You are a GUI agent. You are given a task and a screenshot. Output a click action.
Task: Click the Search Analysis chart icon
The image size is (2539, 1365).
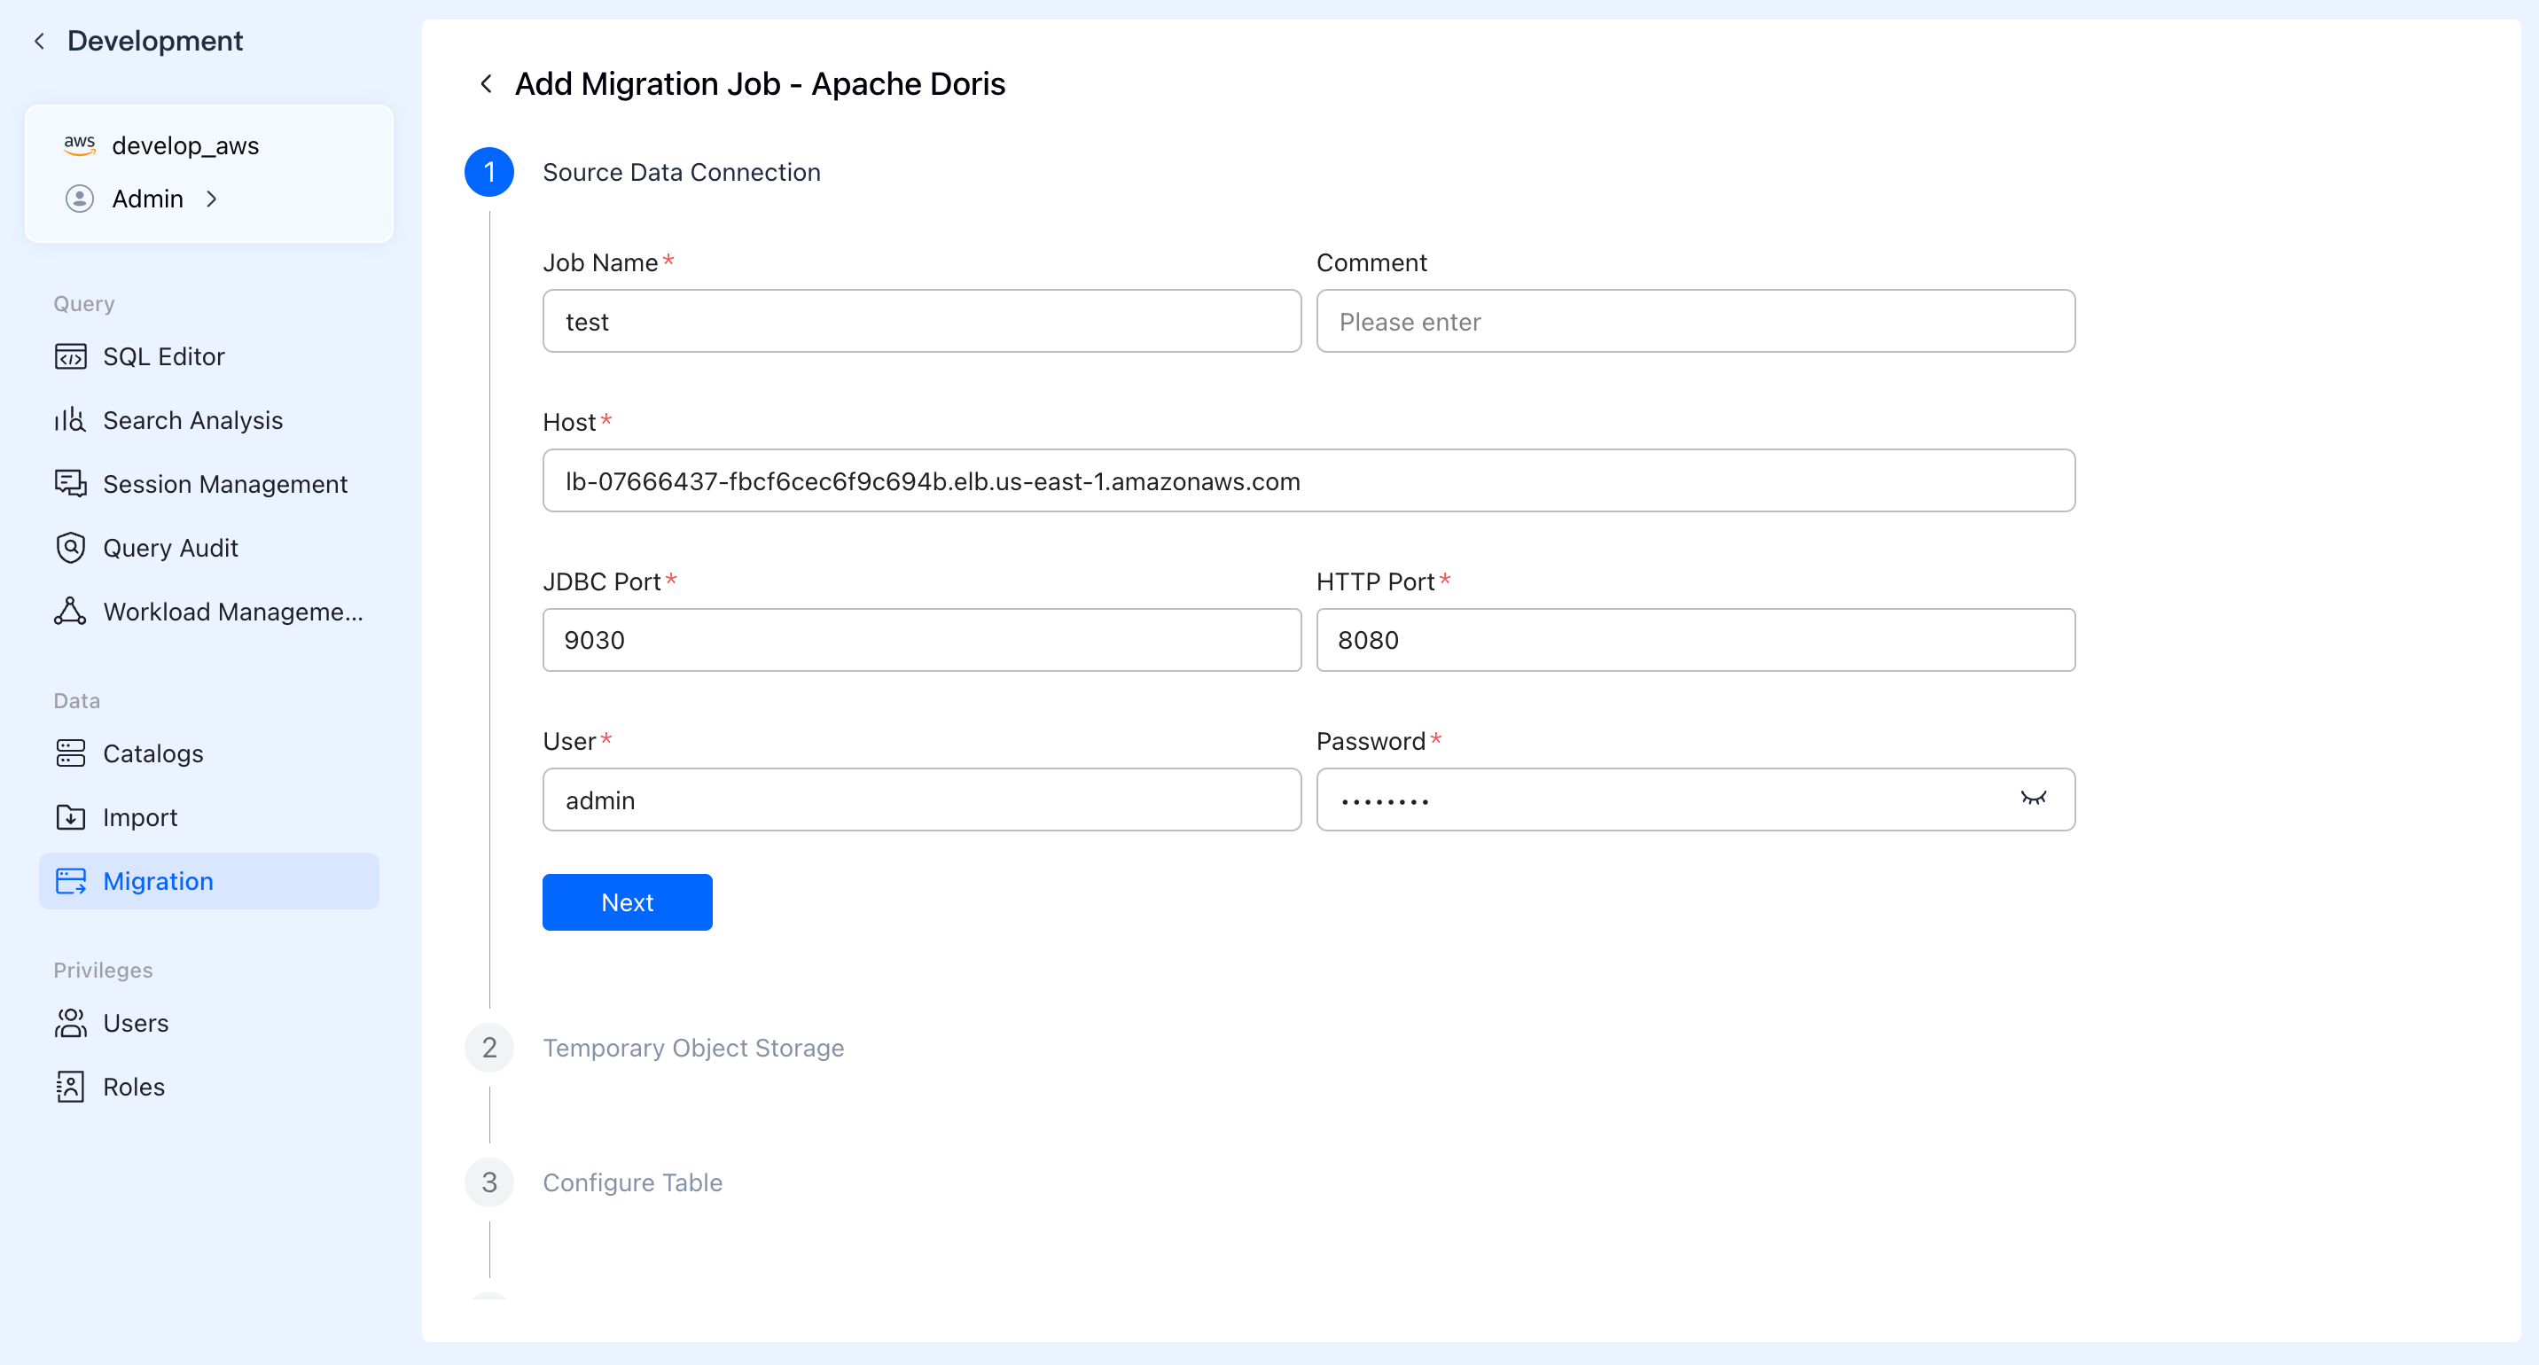click(x=70, y=420)
